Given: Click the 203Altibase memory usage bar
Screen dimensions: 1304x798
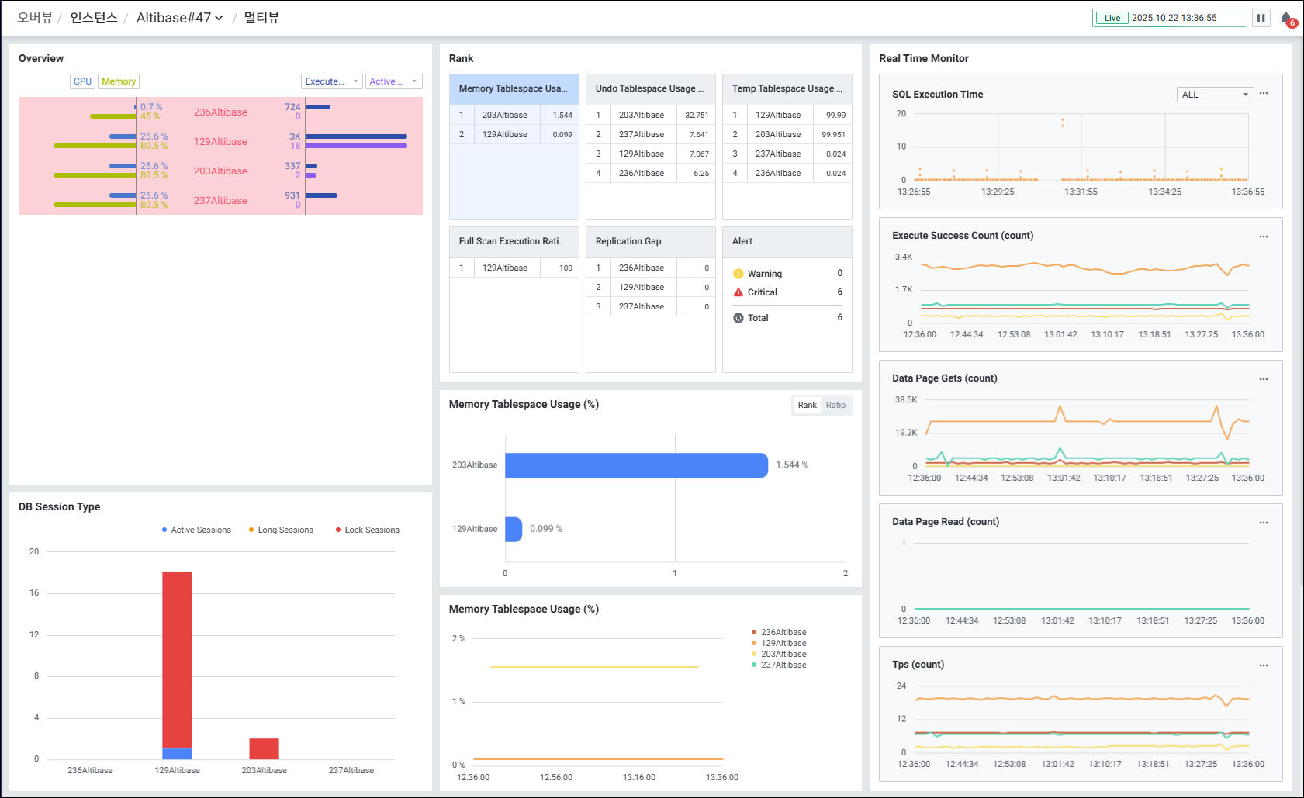Looking at the screenshot, I should 636,465.
